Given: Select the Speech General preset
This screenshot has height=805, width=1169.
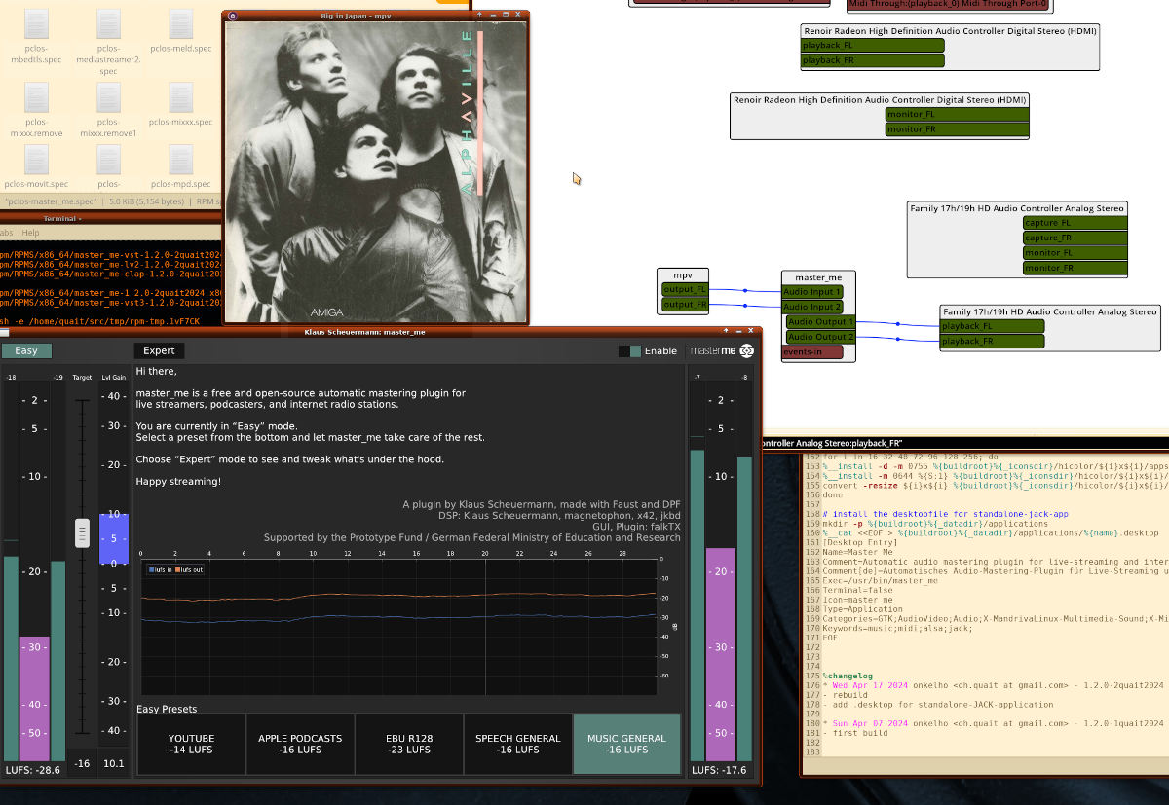Looking at the screenshot, I should (517, 744).
